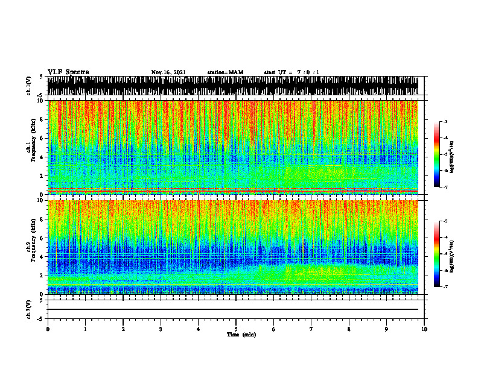Click the "-7" tick on ch.2 color bar
This screenshot has width=478, height=369.
[x=445, y=287]
